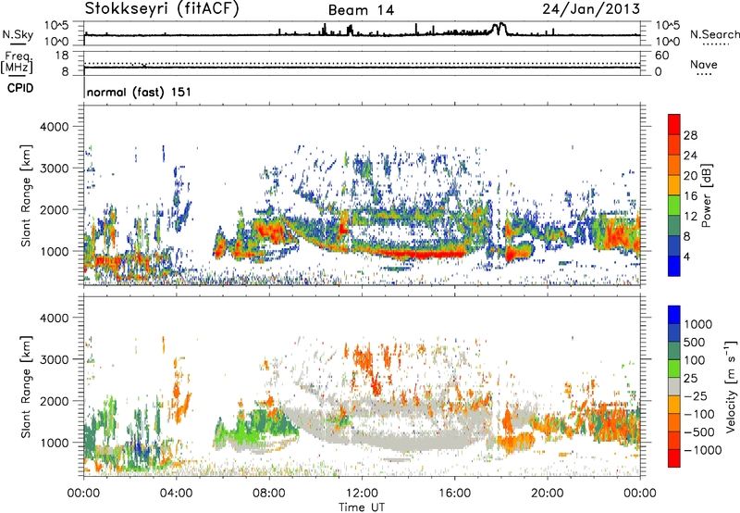Click the "Velocity [m s-1]" color bar title

click(731, 386)
